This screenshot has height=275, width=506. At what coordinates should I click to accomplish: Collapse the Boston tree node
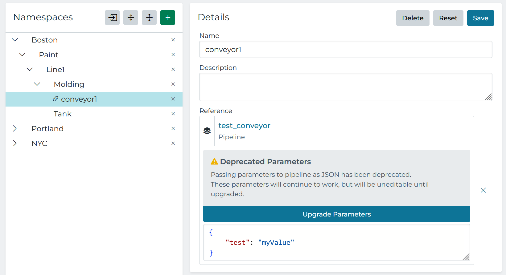click(15, 40)
